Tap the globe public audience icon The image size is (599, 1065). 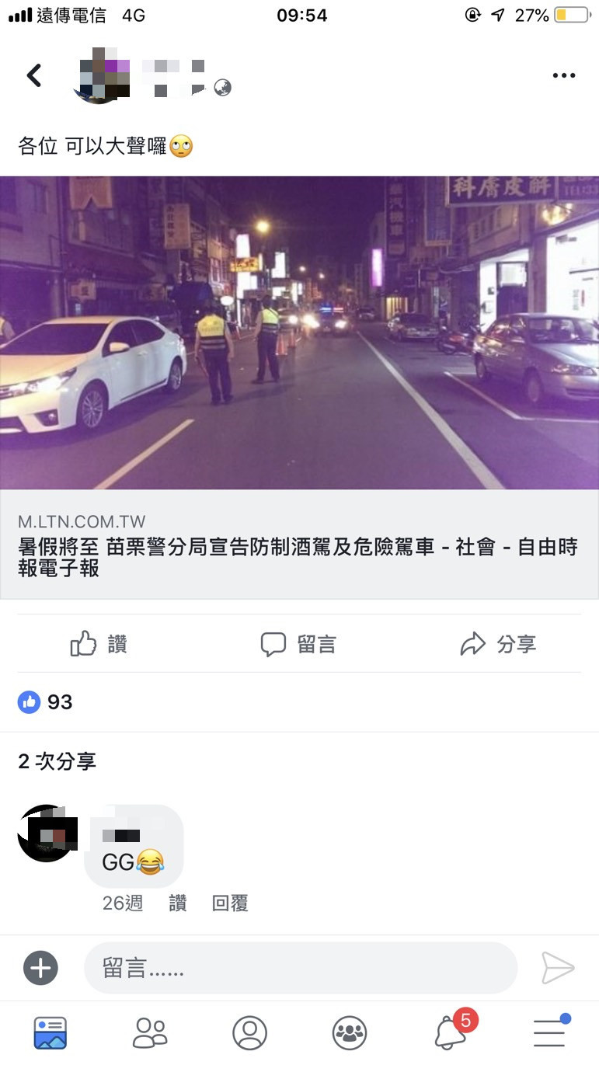click(x=223, y=88)
